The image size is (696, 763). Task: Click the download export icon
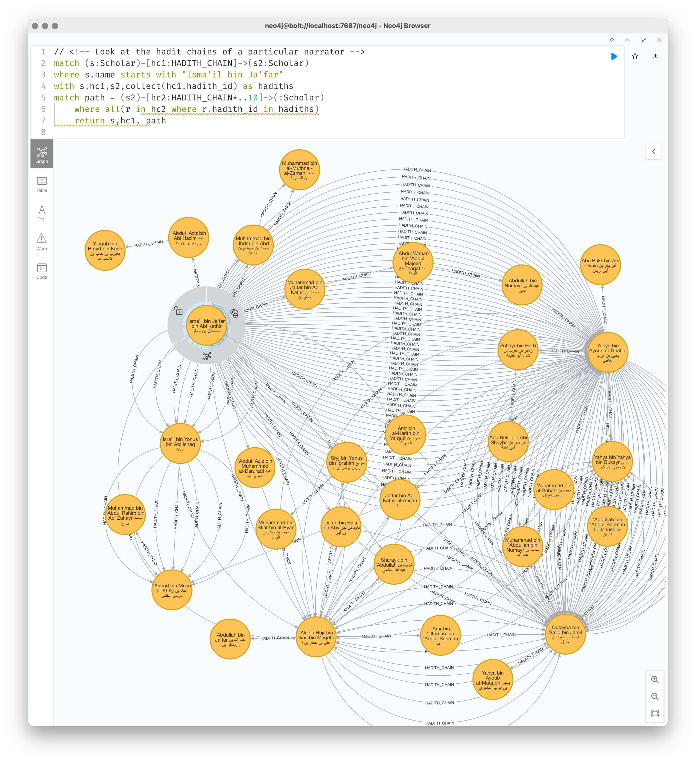[x=655, y=56]
